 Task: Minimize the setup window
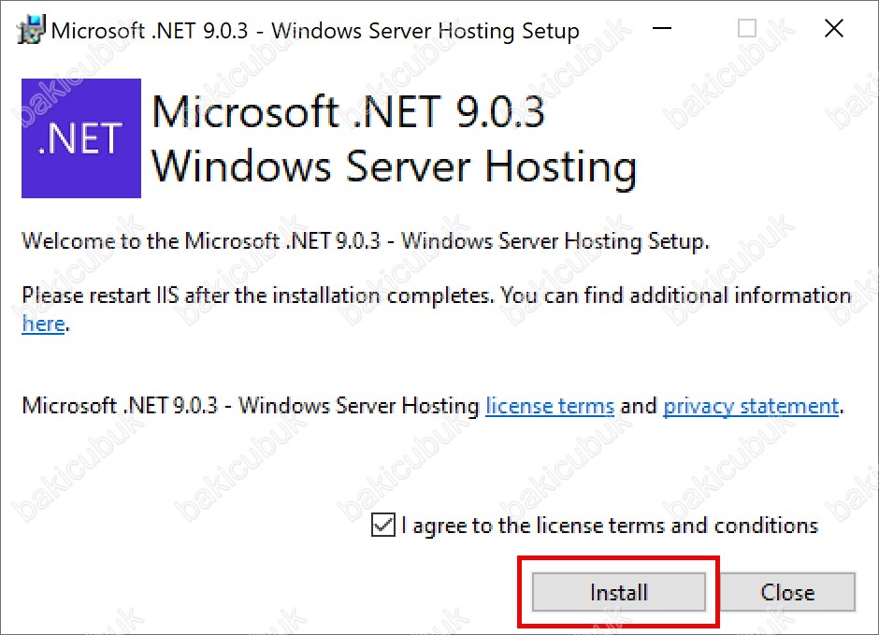tap(662, 28)
